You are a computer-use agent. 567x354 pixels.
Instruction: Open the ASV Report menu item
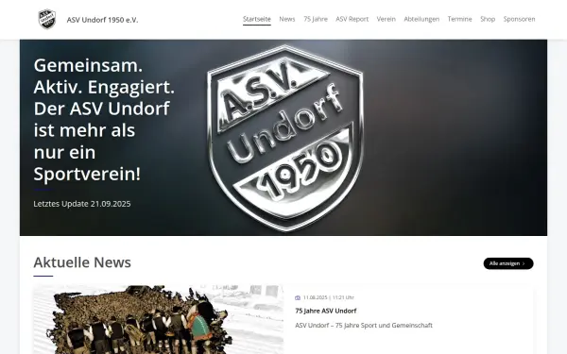click(352, 19)
